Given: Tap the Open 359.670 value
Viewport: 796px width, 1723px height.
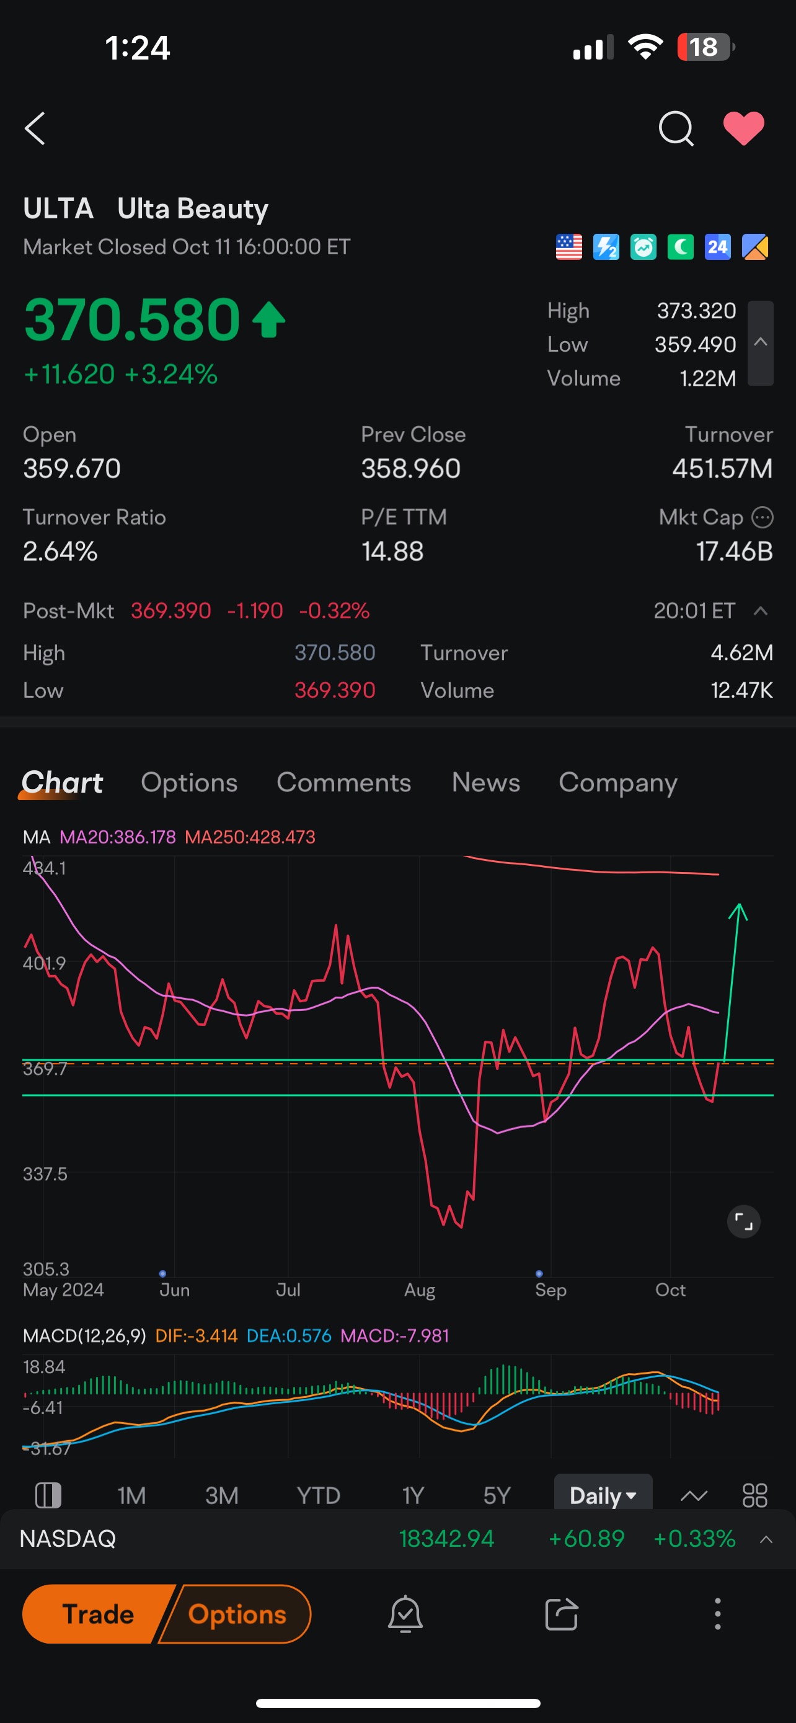Looking at the screenshot, I should click(x=71, y=469).
